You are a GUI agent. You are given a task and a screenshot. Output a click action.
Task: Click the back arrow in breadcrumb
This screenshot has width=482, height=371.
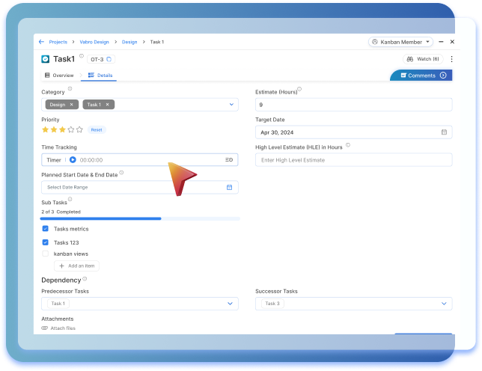click(42, 42)
